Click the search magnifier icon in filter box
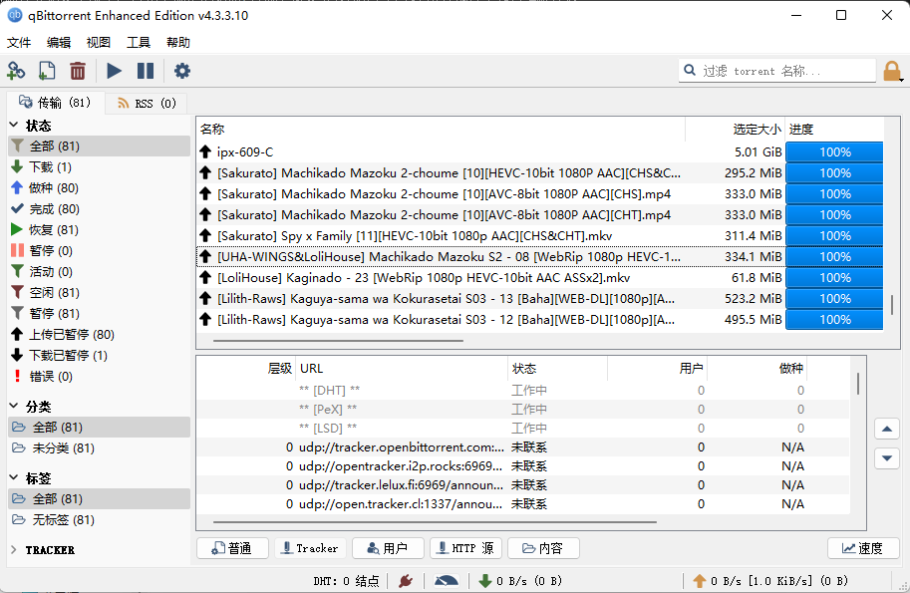Viewport: 910px width, 593px height. tap(690, 70)
